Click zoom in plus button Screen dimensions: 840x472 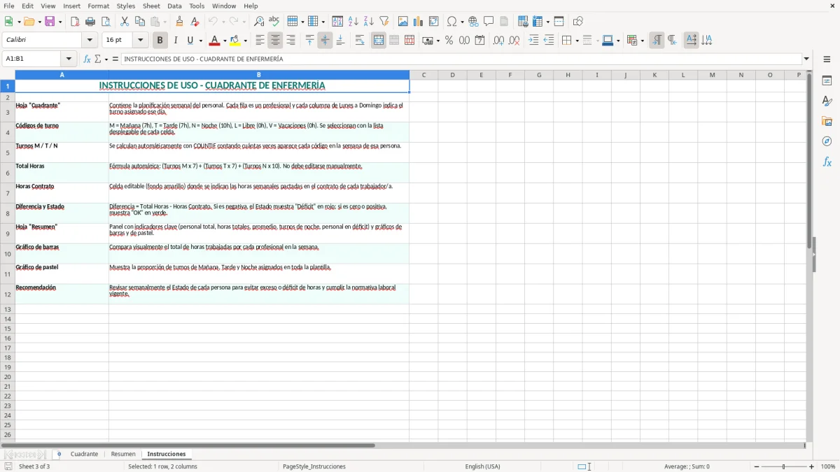click(x=812, y=466)
